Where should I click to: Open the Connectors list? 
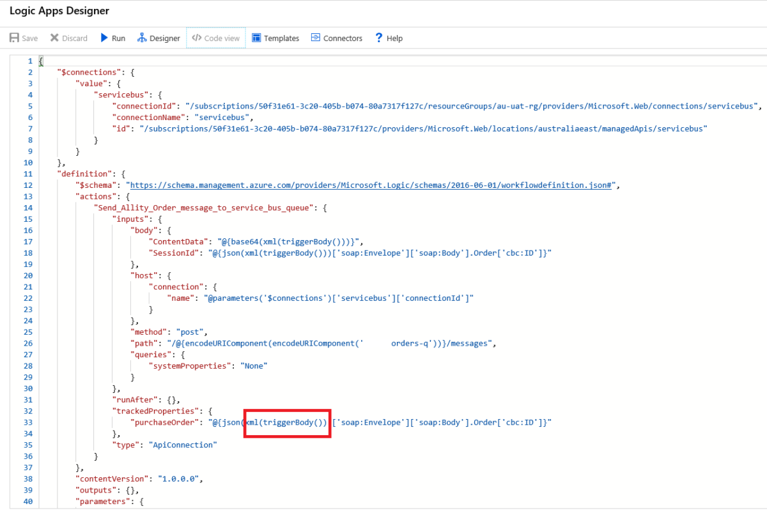point(337,38)
